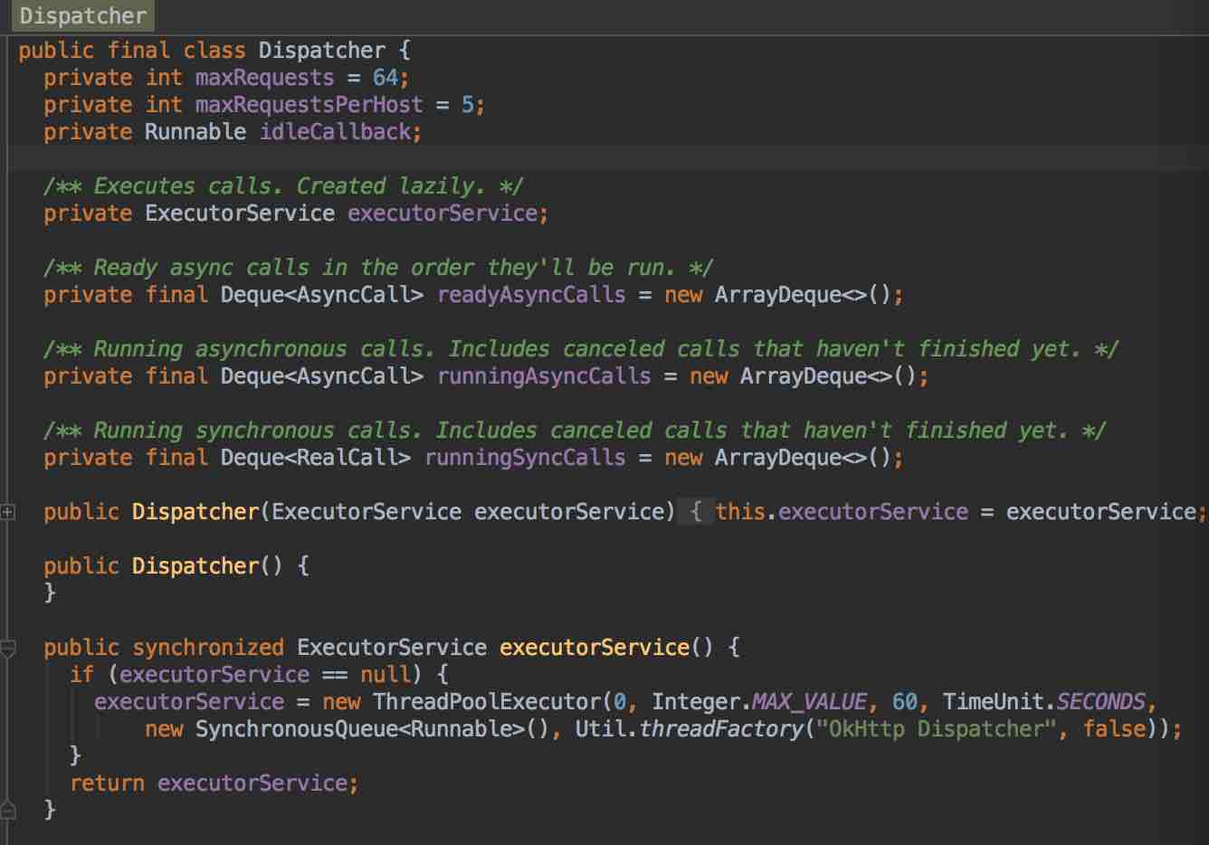
Task: Click the null keyword in the if condition
Action: (x=386, y=675)
